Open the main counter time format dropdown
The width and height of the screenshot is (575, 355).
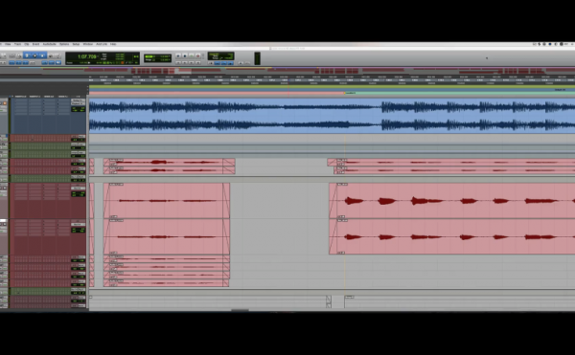(x=98, y=56)
